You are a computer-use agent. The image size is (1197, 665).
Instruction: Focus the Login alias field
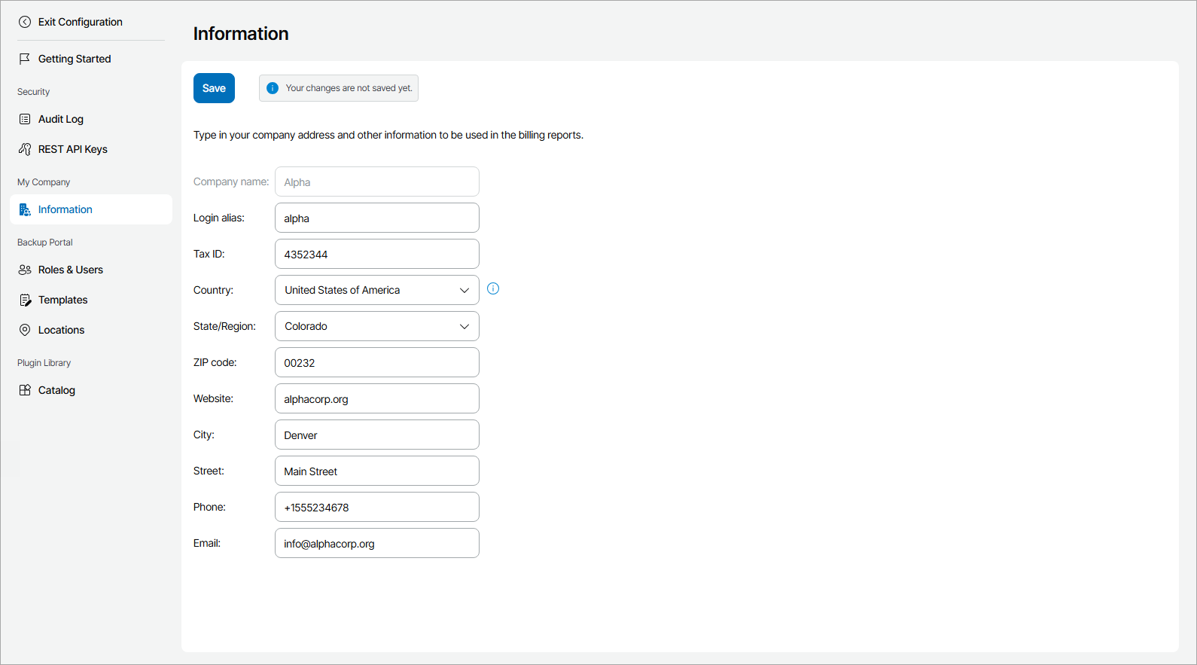[x=376, y=218]
